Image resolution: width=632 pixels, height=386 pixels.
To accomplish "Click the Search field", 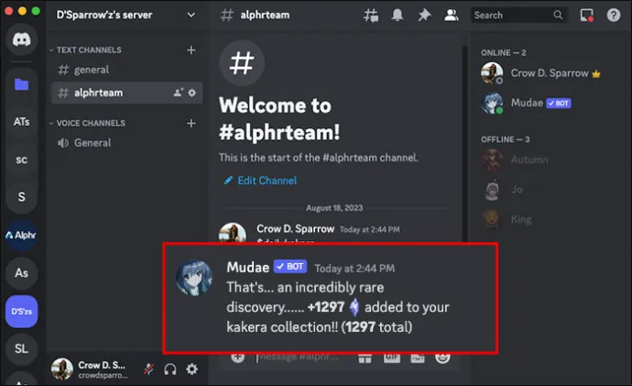I will coord(518,16).
